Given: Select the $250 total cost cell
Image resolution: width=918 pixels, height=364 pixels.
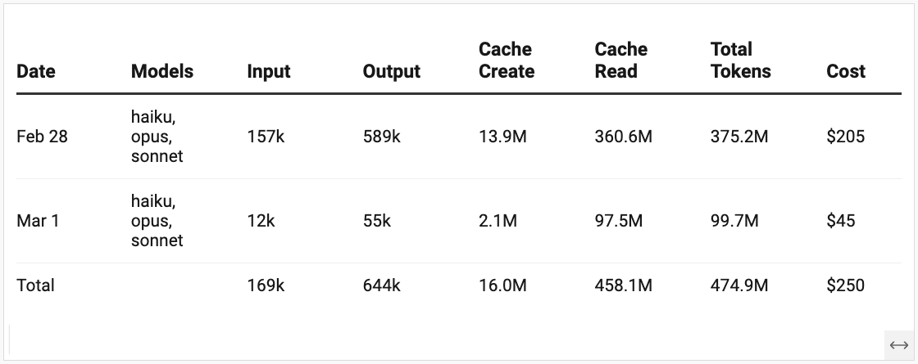Looking at the screenshot, I should (845, 285).
